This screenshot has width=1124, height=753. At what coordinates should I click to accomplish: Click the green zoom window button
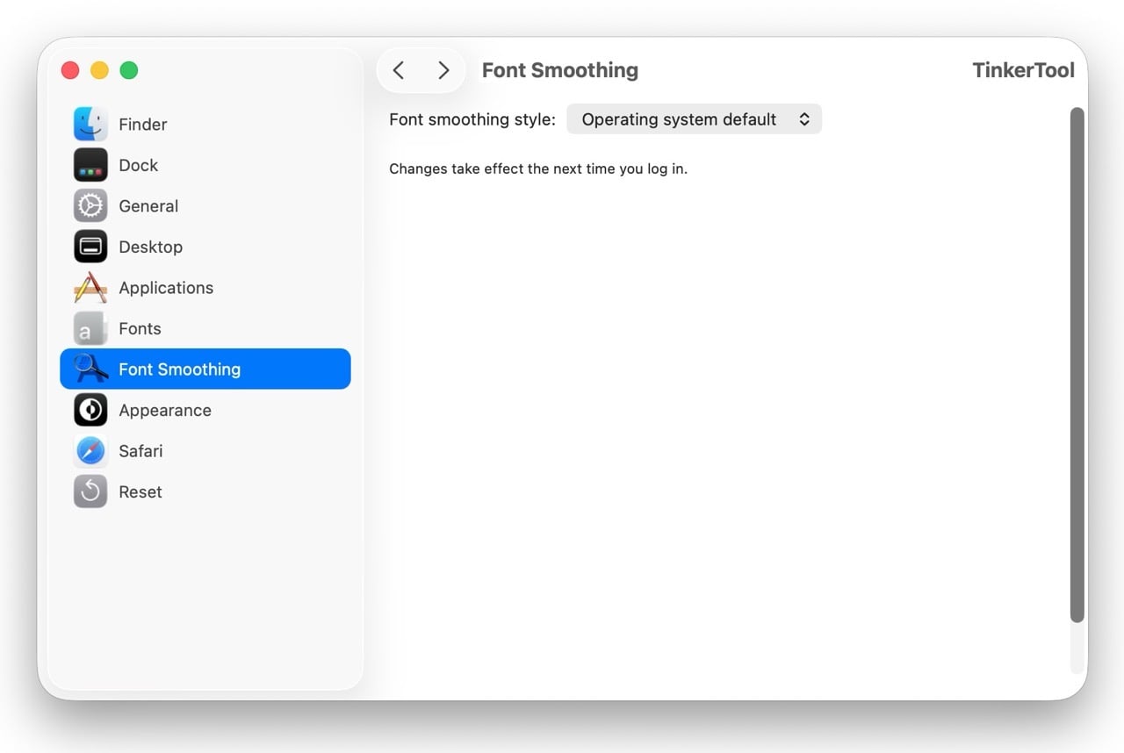click(129, 70)
